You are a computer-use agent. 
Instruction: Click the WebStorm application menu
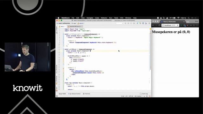click(x=65, y=18)
